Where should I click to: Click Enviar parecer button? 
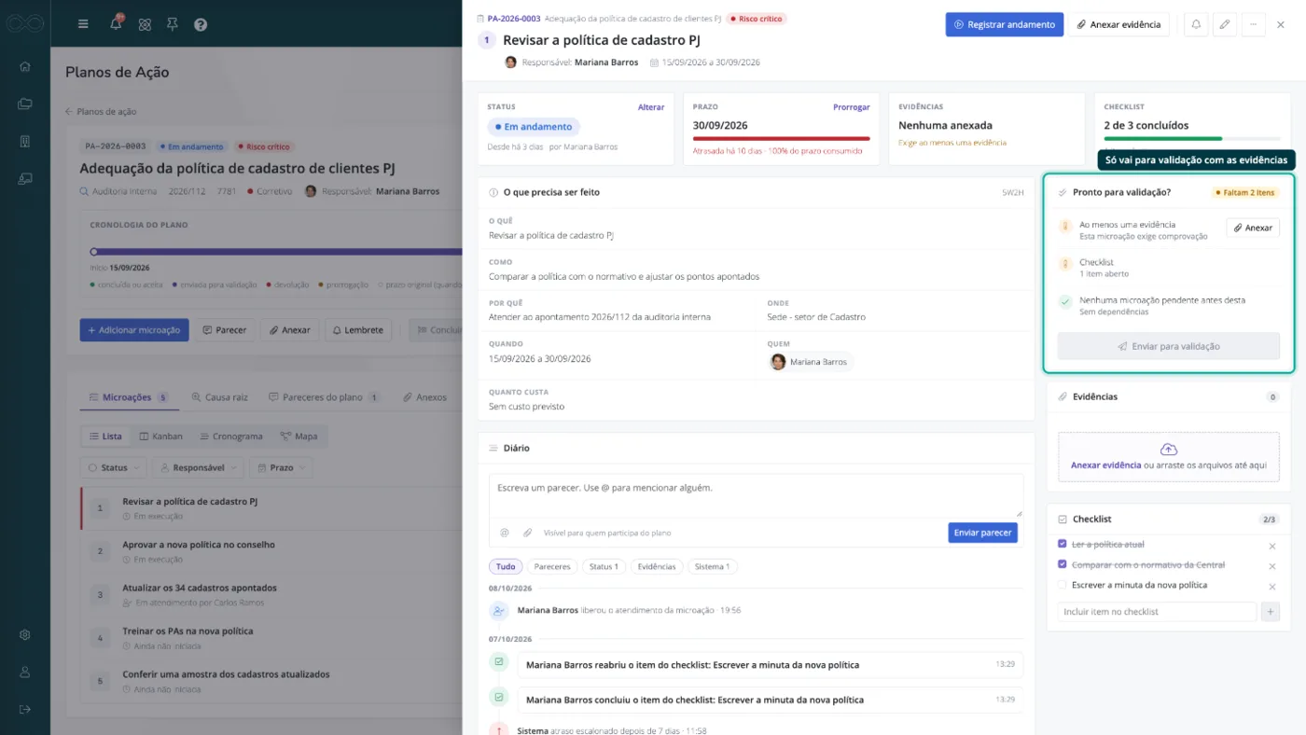(983, 533)
